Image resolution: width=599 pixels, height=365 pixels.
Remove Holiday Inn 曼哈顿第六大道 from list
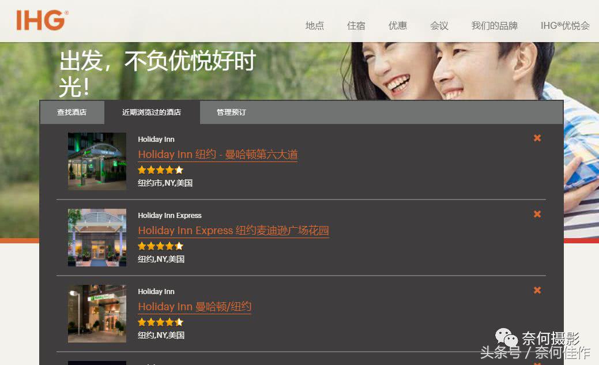[x=537, y=138]
